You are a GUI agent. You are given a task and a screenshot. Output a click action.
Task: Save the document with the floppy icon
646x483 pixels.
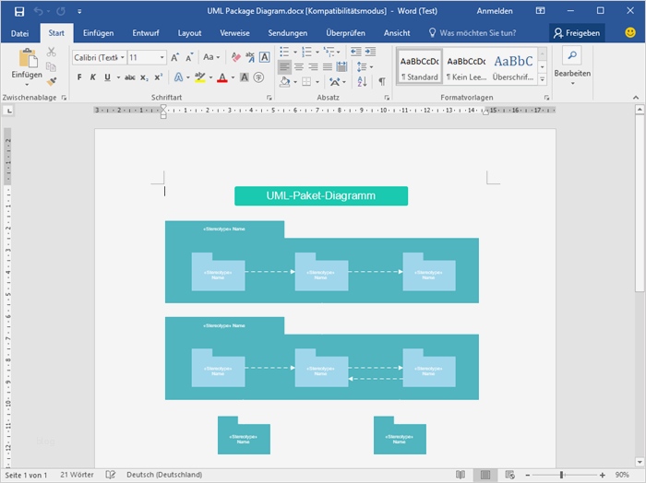click(x=19, y=11)
